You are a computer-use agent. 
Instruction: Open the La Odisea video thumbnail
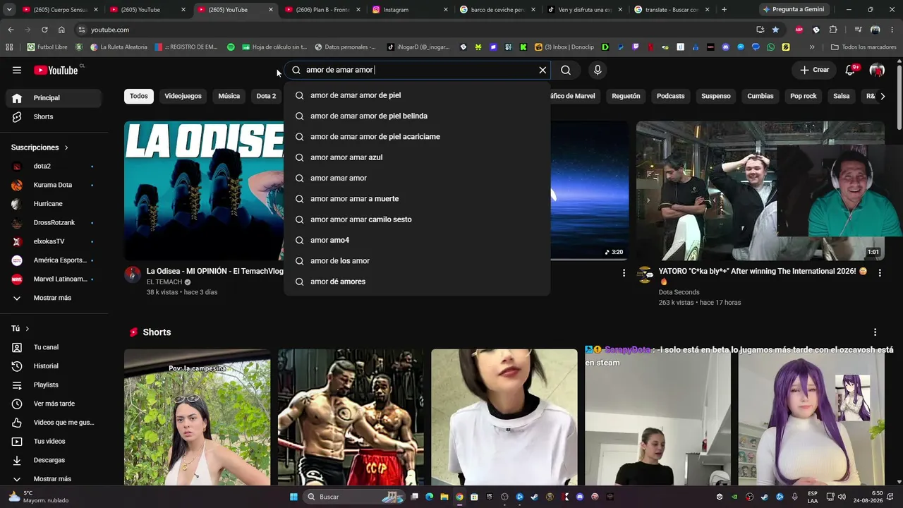(x=204, y=190)
